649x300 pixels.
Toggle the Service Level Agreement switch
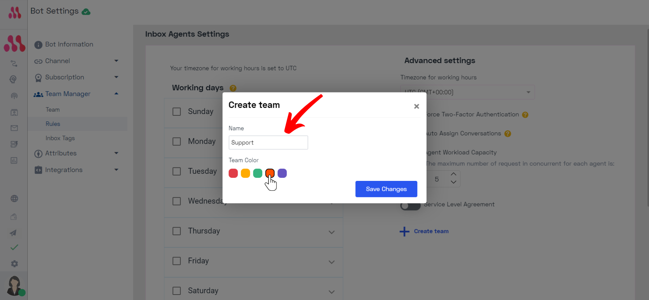(410, 205)
